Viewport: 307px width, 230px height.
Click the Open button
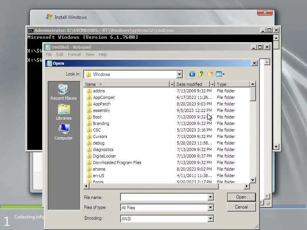click(241, 197)
